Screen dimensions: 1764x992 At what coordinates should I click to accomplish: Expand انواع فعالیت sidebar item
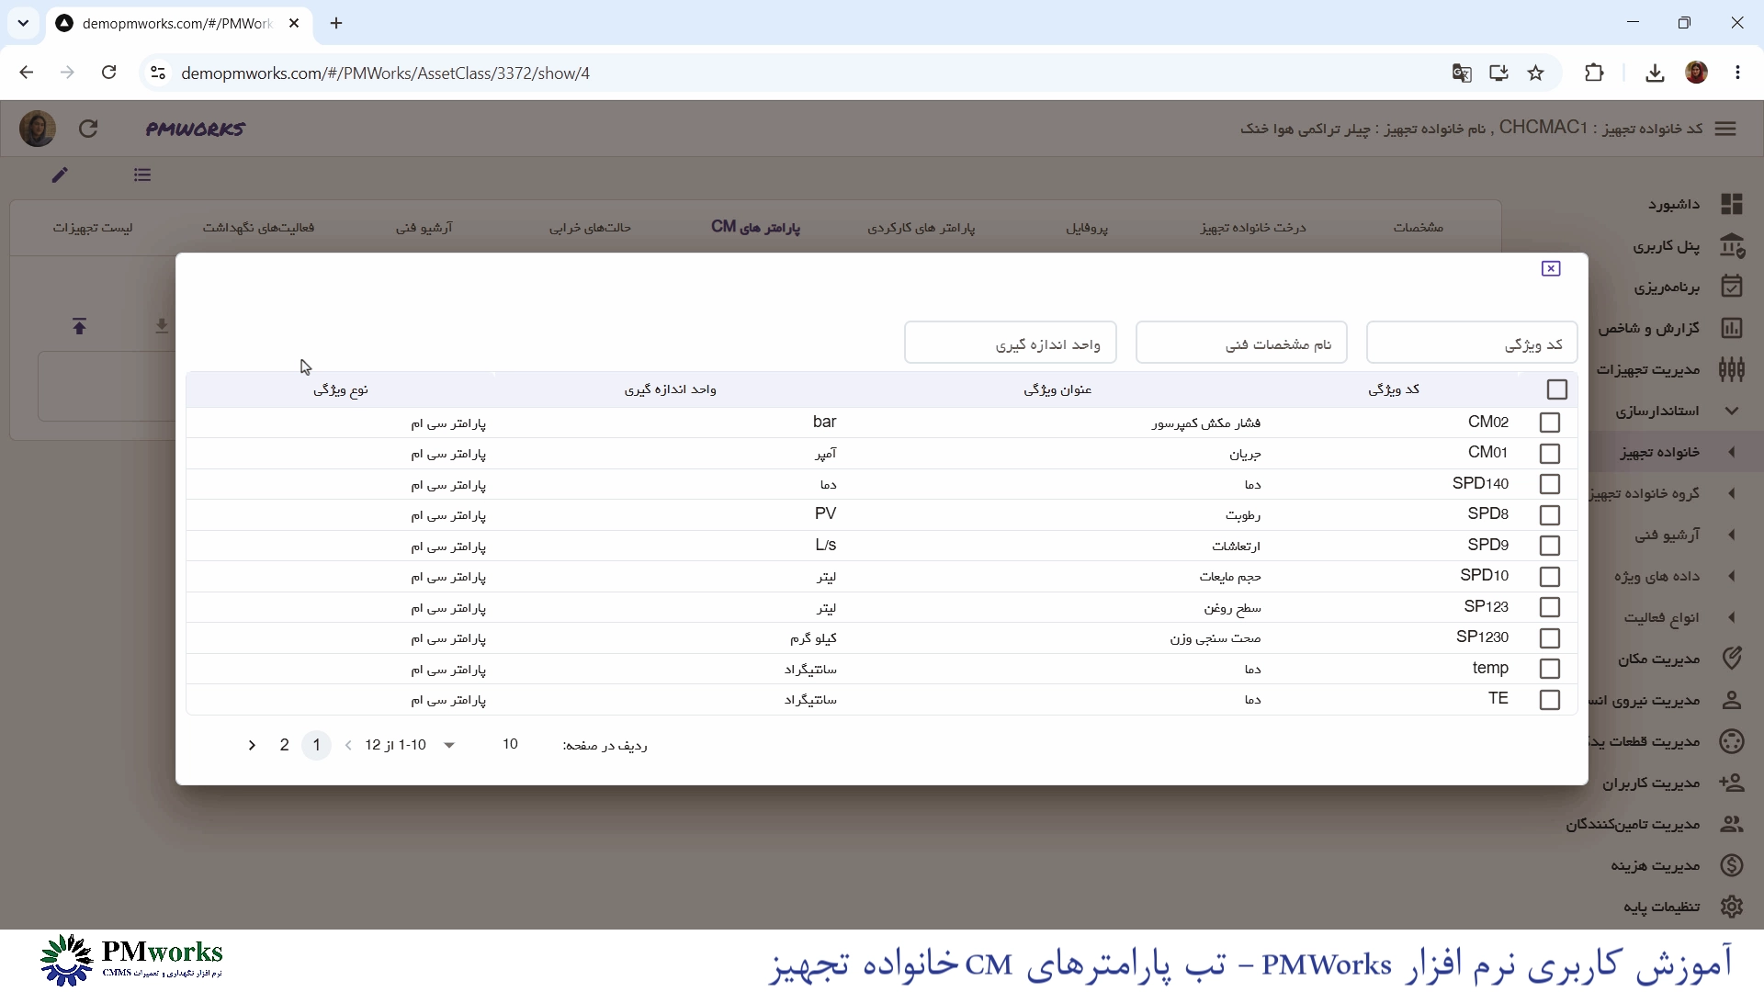click(x=1732, y=617)
